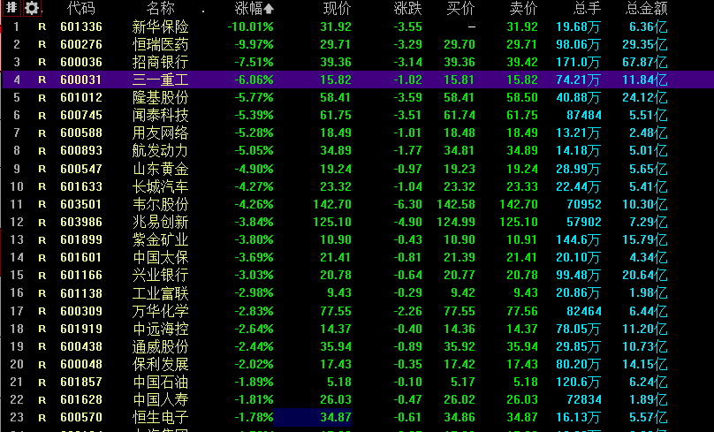The height and width of the screenshot is (432, 714).
Task: Click the R marker for 工业富联
Action: pyautogui.click(x=42, y=293)
